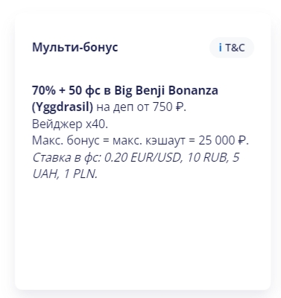Click the макс. кэшаут text
The image size is (281, 298).
click(149, 141)
